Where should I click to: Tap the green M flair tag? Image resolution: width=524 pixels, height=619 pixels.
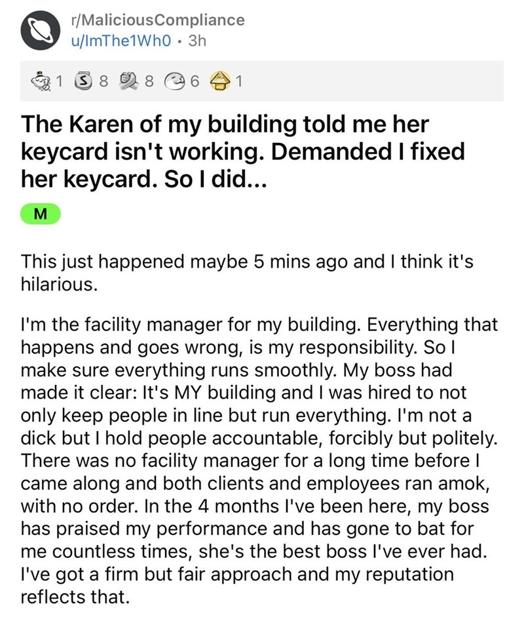(41, 212)
